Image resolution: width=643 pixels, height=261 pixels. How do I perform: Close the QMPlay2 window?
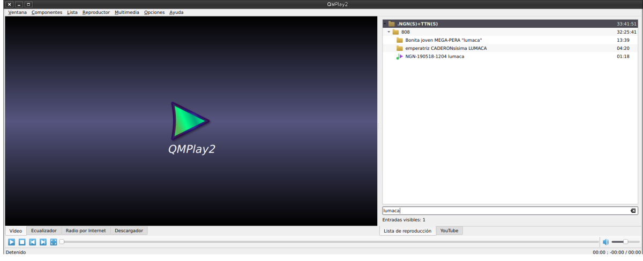click(10, 4)
